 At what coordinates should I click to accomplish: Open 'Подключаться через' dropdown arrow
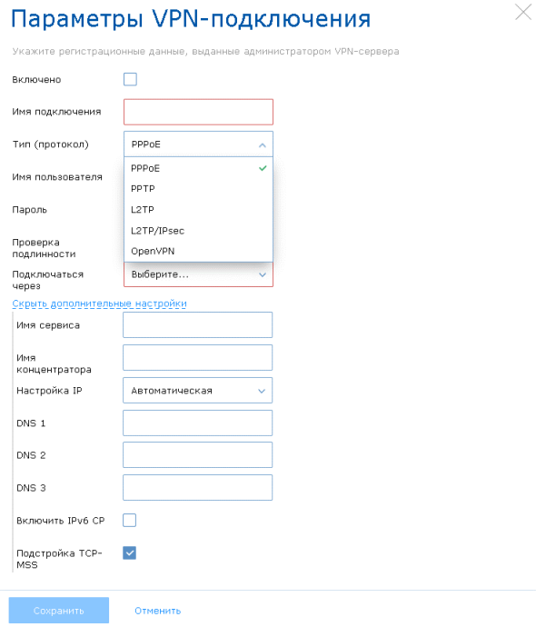coord(263,274)
